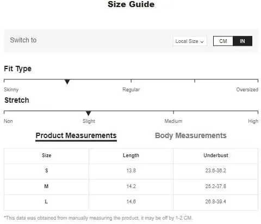The height and width of the screenshot is (224, 261).
Task: Click the Underbust column header
Action: 216,155
